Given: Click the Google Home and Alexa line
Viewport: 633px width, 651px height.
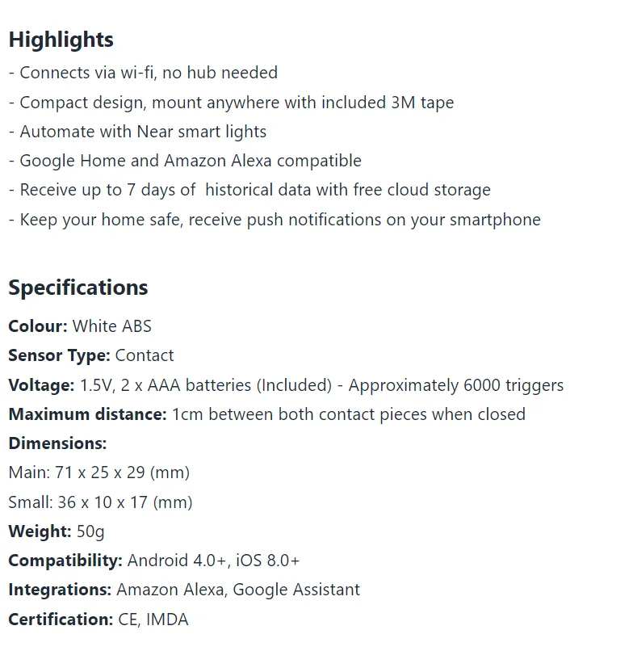Looking at the screenshot, I should [x=185, y=161].
